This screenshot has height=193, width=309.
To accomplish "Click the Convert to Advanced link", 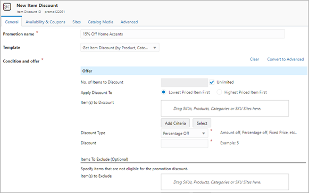I will point(286,59).
